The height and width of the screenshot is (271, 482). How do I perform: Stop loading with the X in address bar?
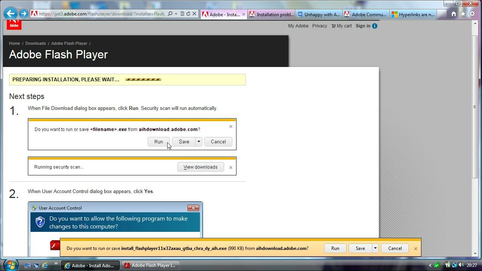point(194,14)
